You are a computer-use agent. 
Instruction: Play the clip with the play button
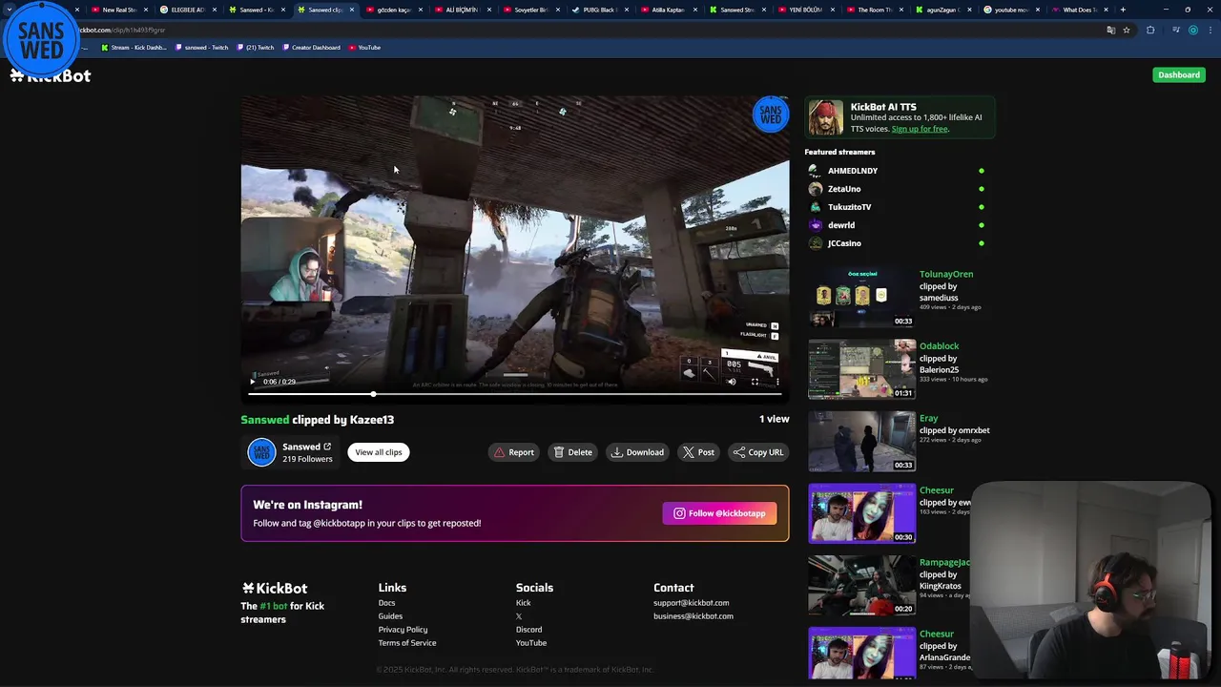pyautogui.click(x=253, y=382)
